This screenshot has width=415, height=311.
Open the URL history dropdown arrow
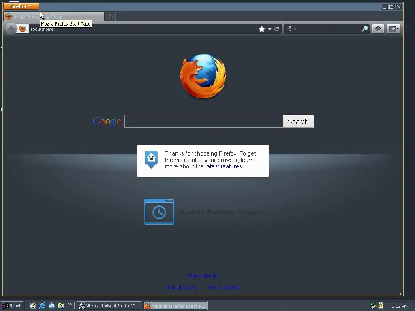click(x=270, y=29)
